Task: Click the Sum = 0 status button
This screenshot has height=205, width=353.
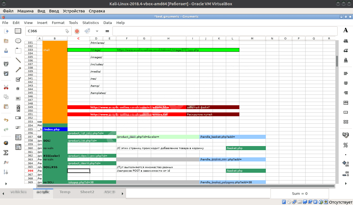Action: (x=299, y=194)
